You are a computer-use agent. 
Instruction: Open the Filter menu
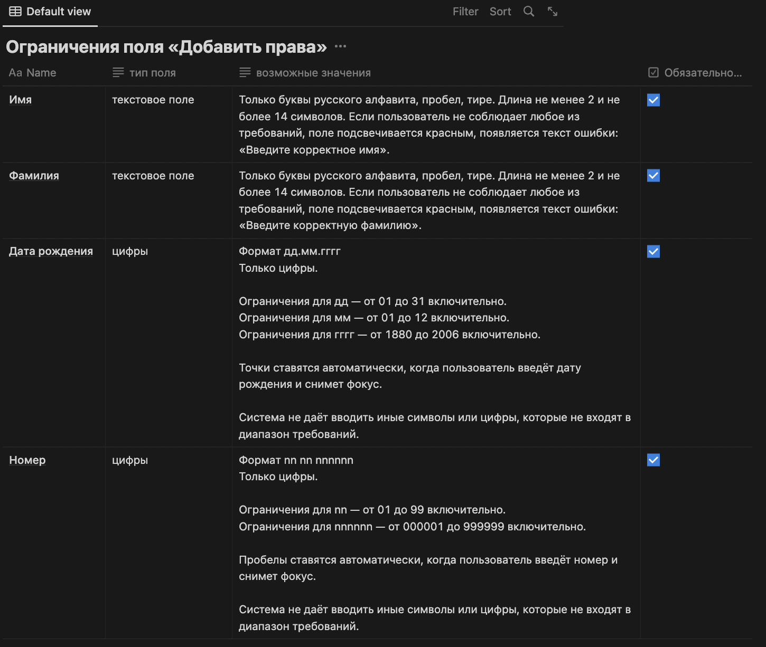[x=465, y=11]
